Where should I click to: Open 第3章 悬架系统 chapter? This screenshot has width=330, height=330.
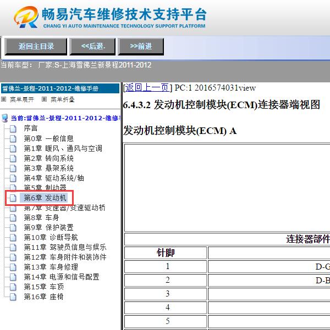pos(49,168)
